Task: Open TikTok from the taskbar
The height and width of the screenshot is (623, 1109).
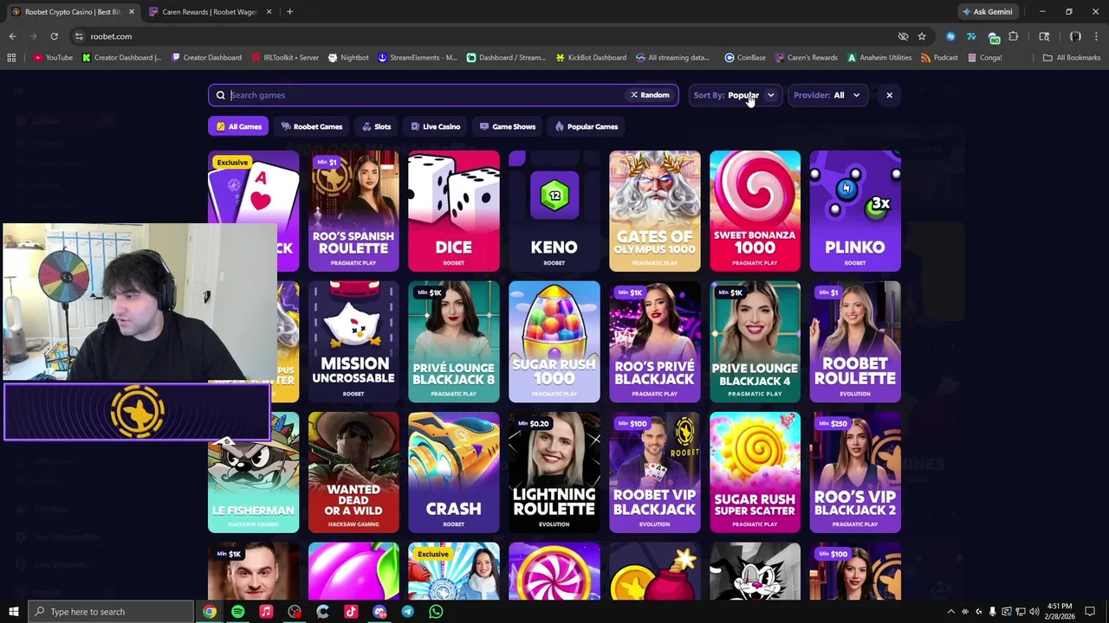Action: point(351,612)
